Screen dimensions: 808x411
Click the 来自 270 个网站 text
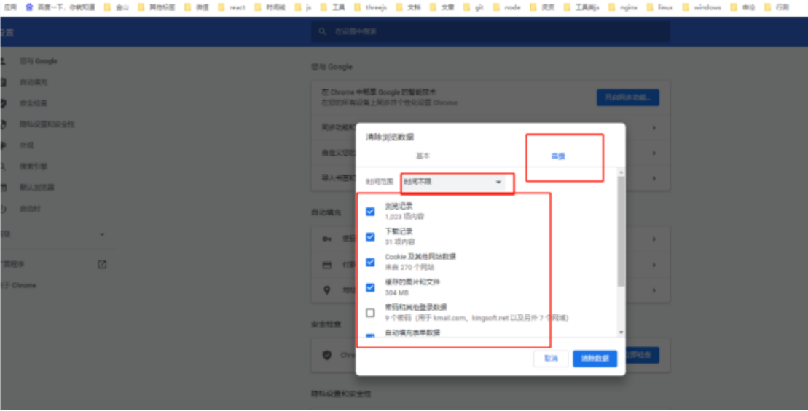[409, 268]
